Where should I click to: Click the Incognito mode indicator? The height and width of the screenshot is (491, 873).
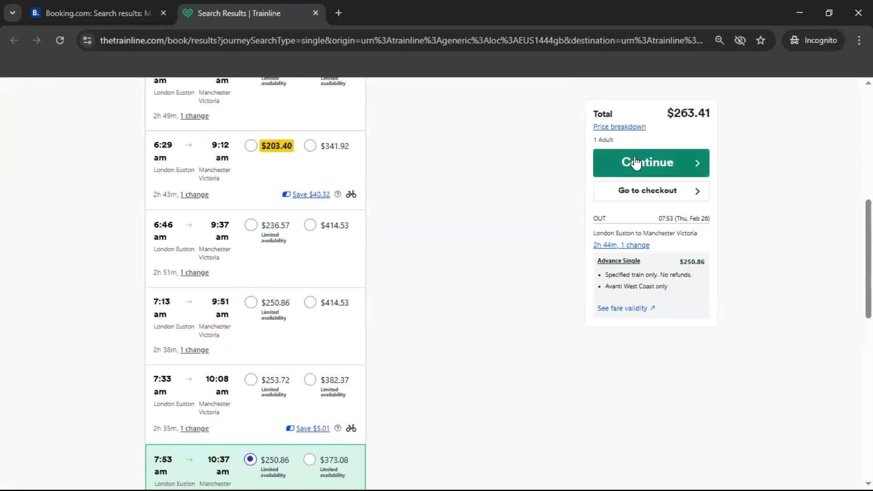click(x=813, y=40)
